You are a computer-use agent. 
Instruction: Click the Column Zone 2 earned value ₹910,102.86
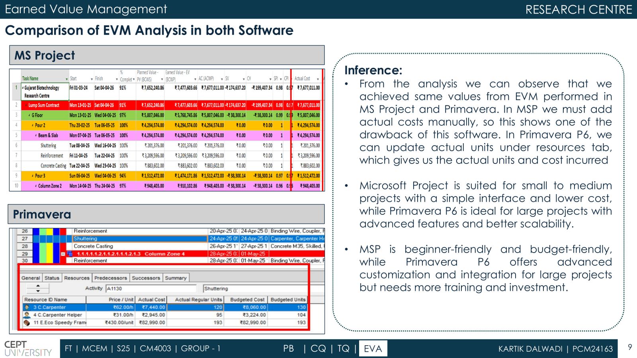point(187,186)
